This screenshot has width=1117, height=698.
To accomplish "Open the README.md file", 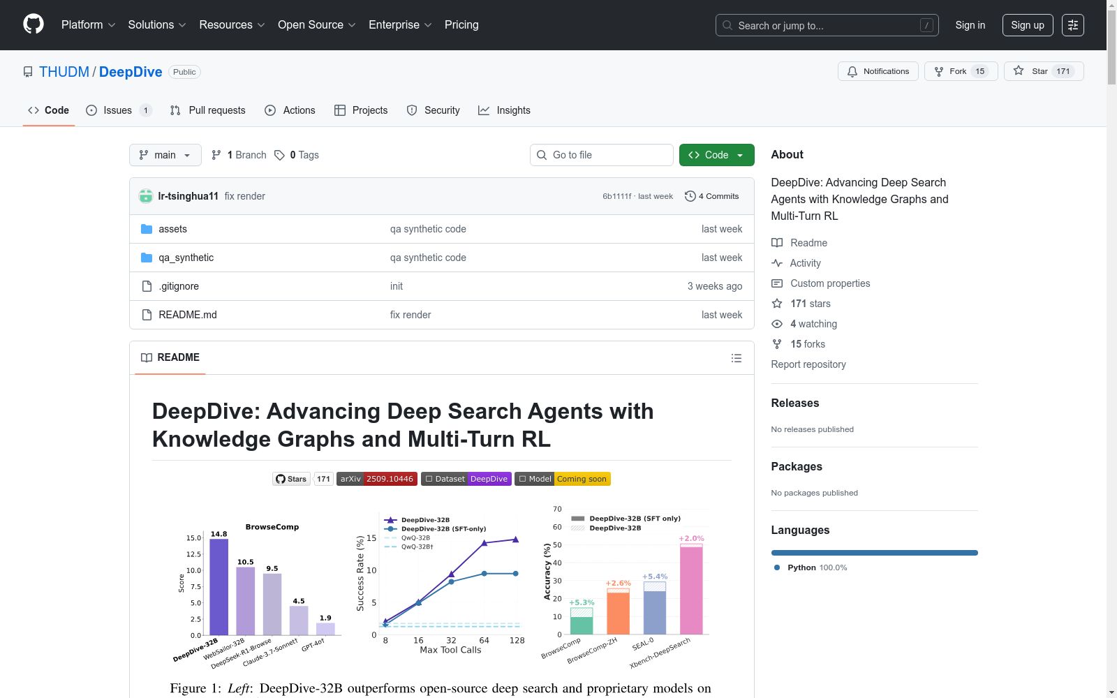I will [188, 315].
